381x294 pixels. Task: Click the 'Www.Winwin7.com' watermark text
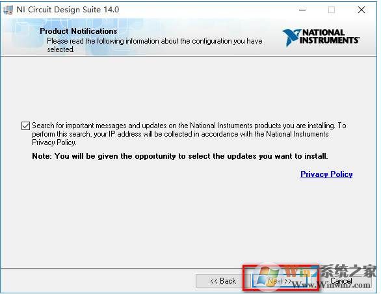click(332, 284)
